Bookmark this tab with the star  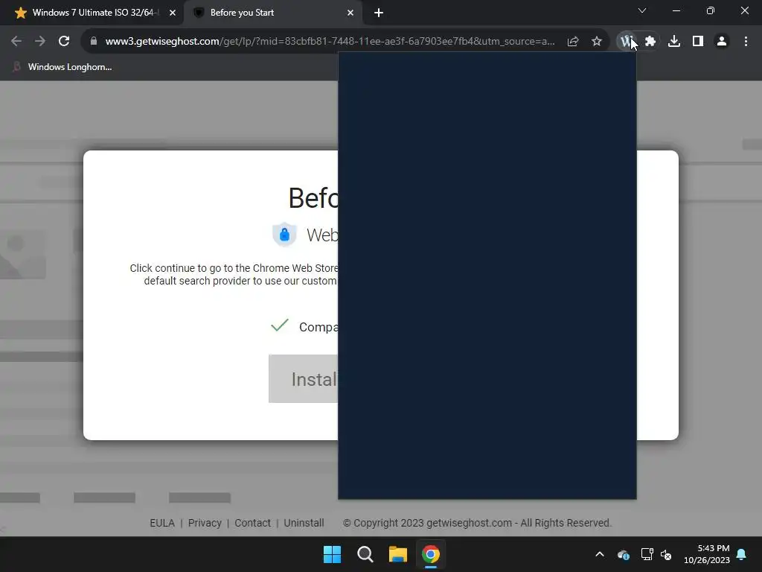tap(597, 42)
